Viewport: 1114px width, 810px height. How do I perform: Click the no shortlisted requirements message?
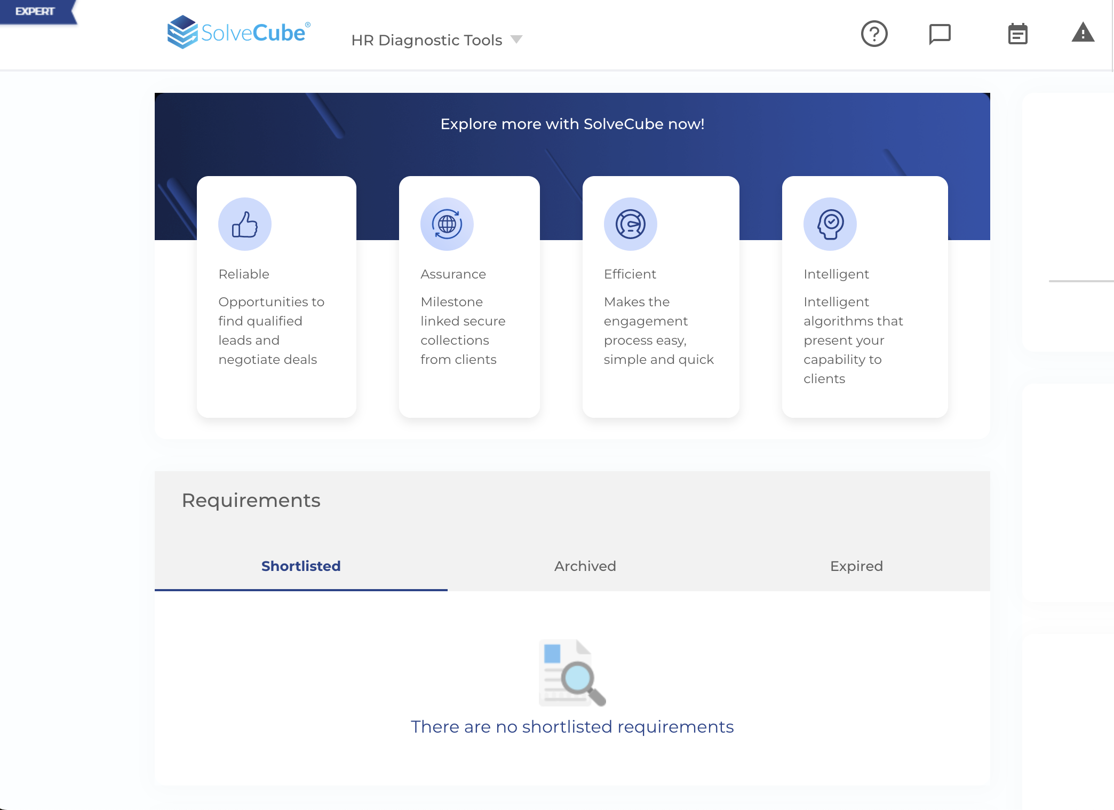click(x=572, y=727)
